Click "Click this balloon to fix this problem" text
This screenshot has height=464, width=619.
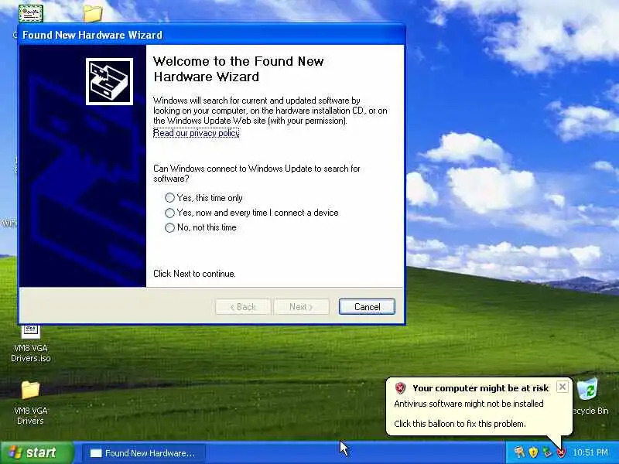pyautogui.click(x=460, y=424)
